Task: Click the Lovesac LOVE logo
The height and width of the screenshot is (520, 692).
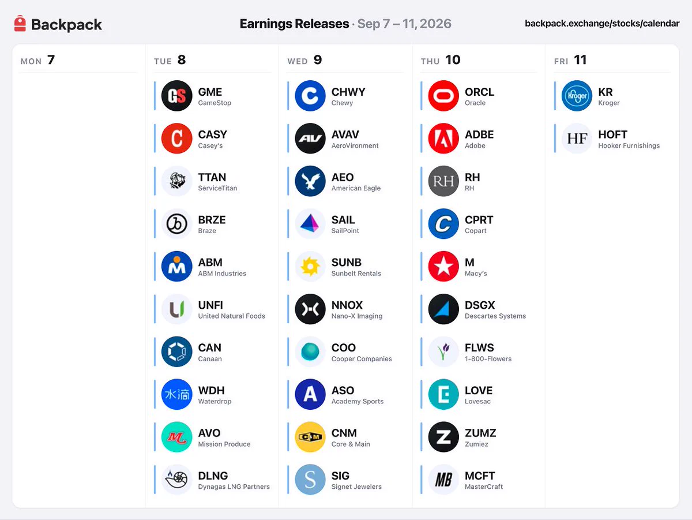Action: click(x=443, y=395)
